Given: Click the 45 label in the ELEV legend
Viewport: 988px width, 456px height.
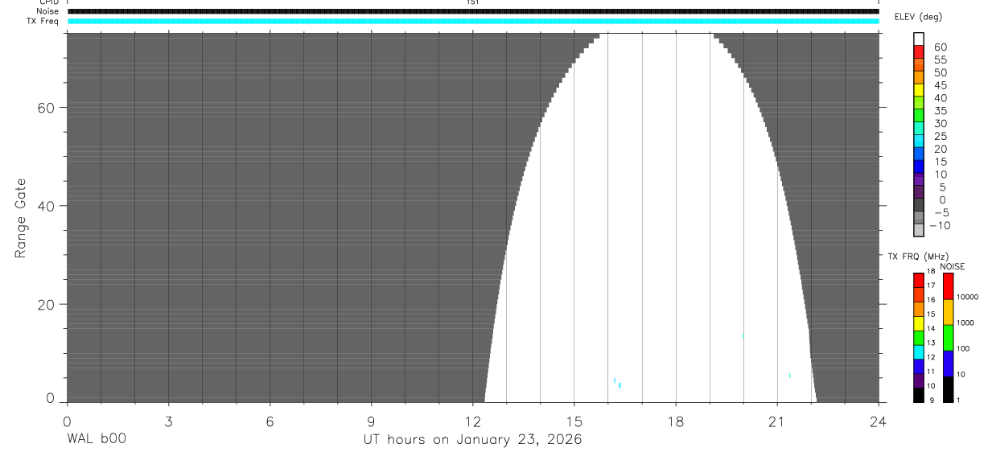Looking at the screenshot, I should coord(940,85).
